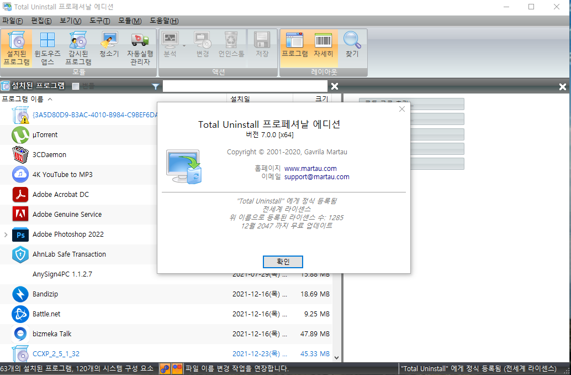The image size is (571, 375).
Task: Expand the 분석 dropdown arrow
Action: 184,45
